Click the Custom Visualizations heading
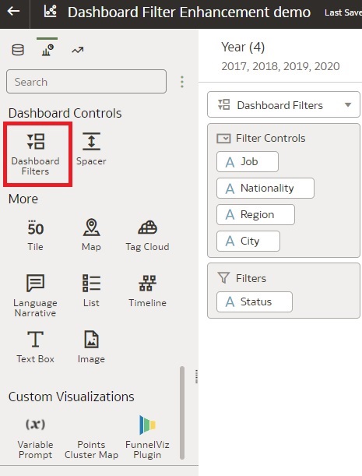 click(x=72, y=397)
